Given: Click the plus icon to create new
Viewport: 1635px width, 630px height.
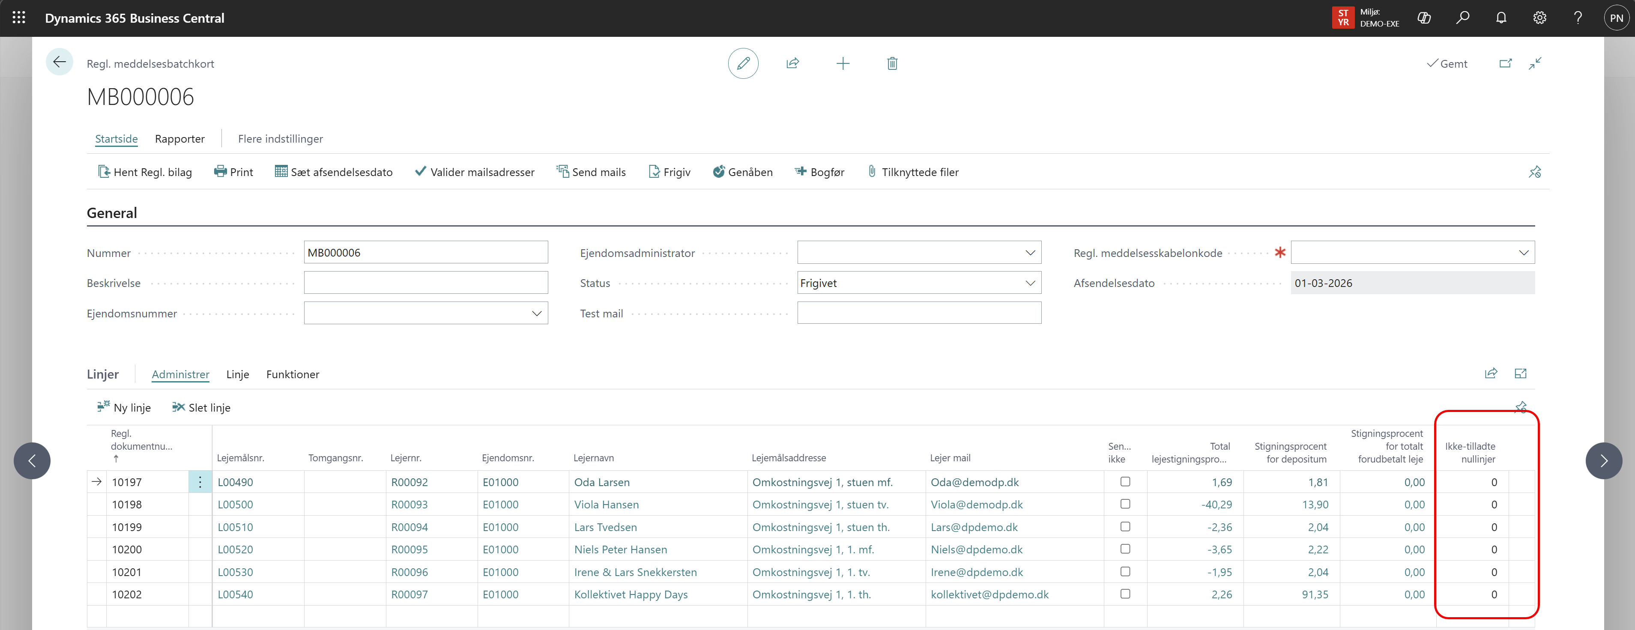Looking at the screenshot, I should [842, 63].
